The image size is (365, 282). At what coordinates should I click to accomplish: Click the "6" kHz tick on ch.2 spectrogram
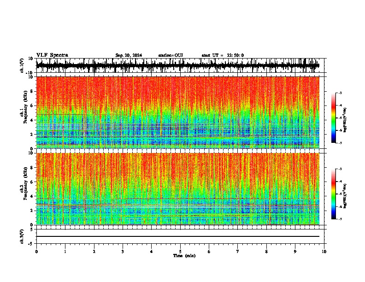[x=32, y=182]
